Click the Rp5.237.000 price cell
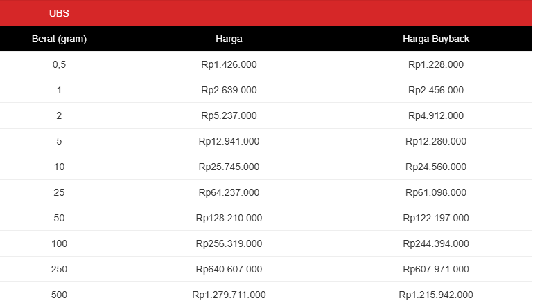This screenshot has height=305, width=533. (229, 115)
